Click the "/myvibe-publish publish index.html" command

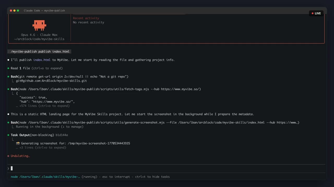tap(40, 51)
